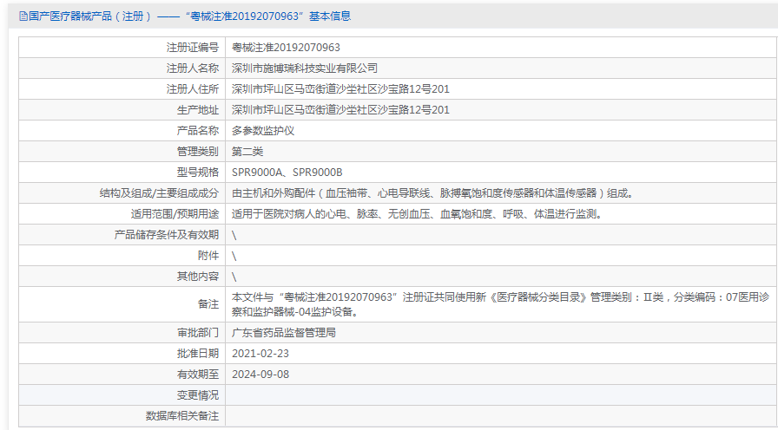Select the product name 多参数监护仪
Screen dimensions: 778x430
click(x=264, y=130)
